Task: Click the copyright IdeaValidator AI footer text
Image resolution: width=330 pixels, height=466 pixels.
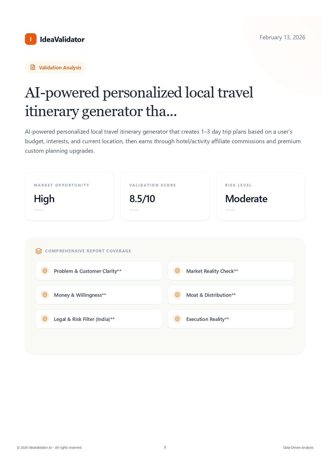Action: [49, 448]
